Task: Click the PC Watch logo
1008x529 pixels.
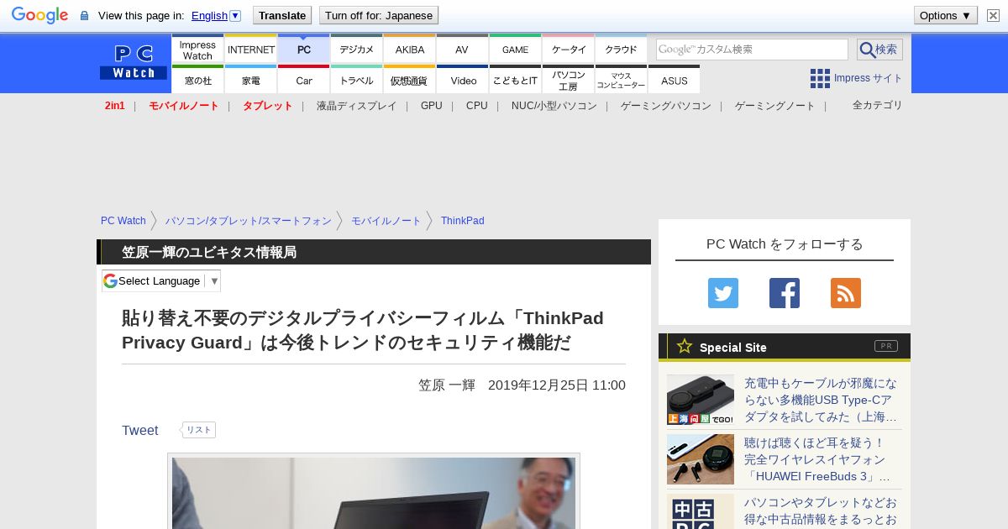Action: point(134,62)
